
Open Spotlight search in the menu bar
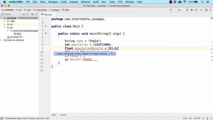tap(202, 2)
